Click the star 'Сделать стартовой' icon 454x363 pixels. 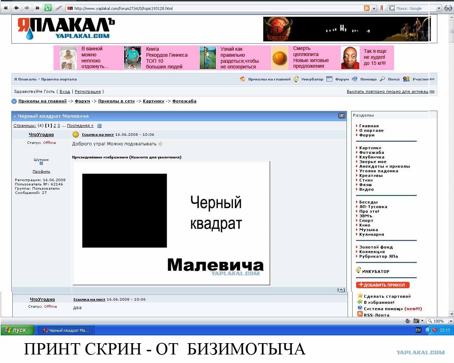pyautogui.click(x=360, y=296)
